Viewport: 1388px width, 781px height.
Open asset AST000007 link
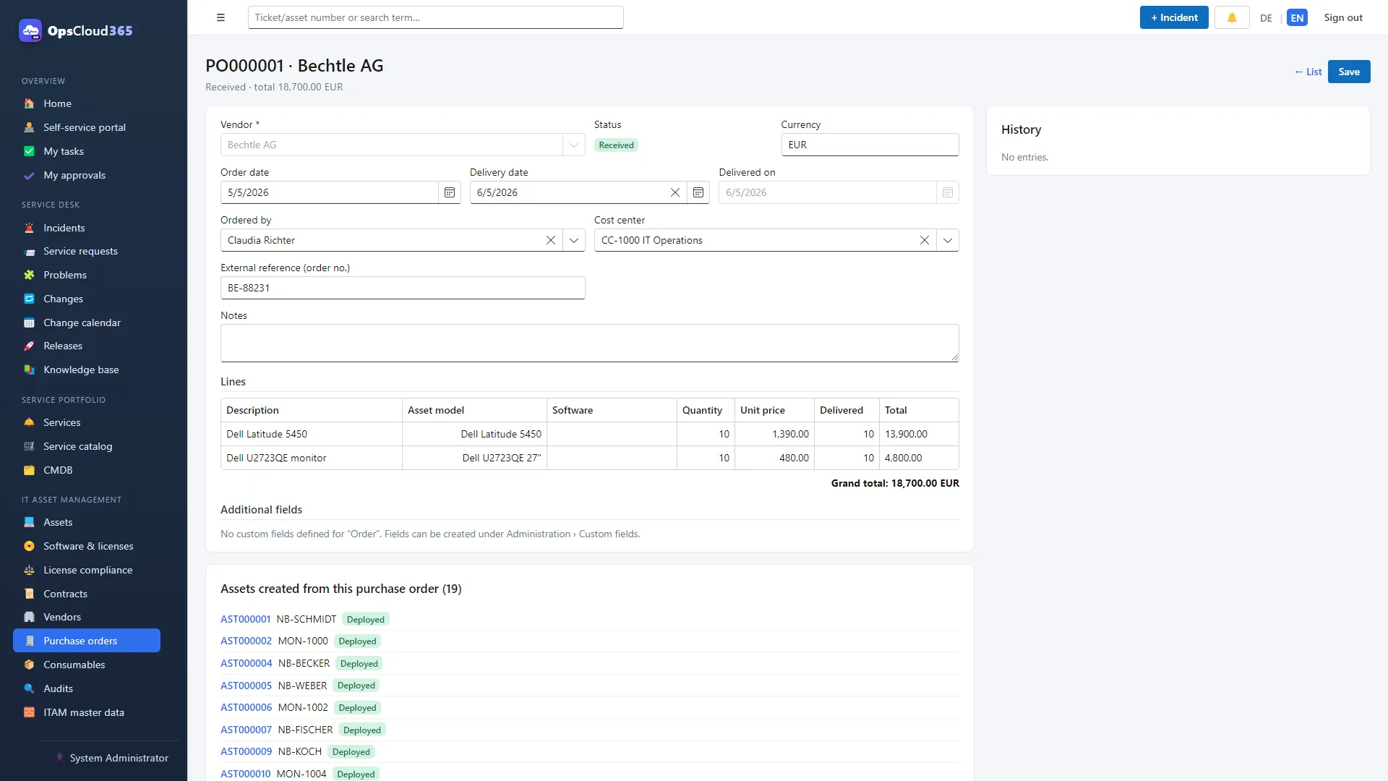coord(247,730)
